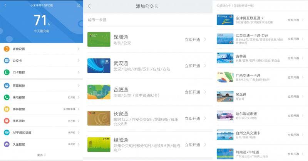Tap 未开启 status on 手环闹钟
The height and width of the screenshot is (161, 308).
click(x=72, y=121)
